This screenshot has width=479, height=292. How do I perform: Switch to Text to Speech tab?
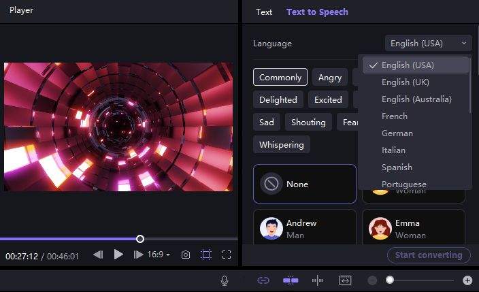coord(317,12)
